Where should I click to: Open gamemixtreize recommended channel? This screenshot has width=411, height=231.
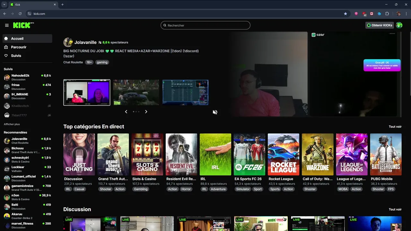pyautogui.click(x=27, y=188)
